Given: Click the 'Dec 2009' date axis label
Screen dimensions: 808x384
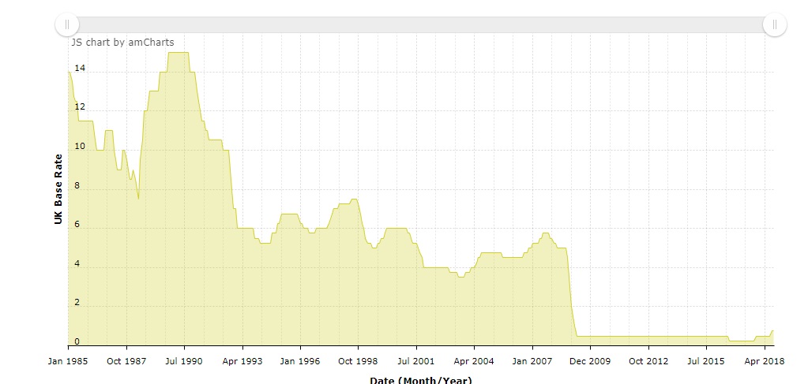Looking at the screenshot, I should [590, 361].
